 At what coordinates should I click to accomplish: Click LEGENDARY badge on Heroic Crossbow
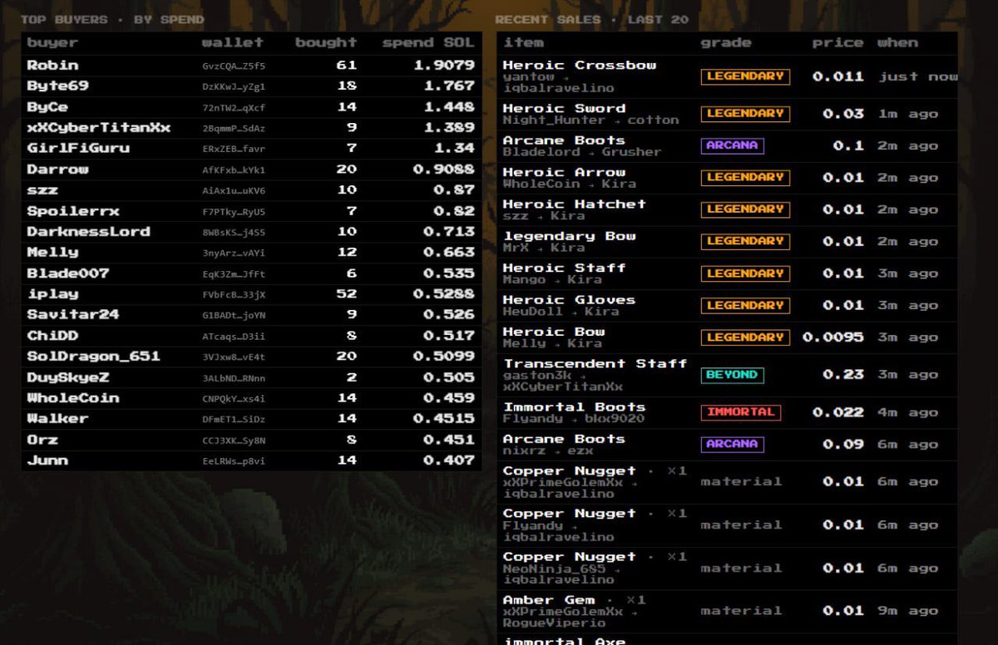coord(745,76)
